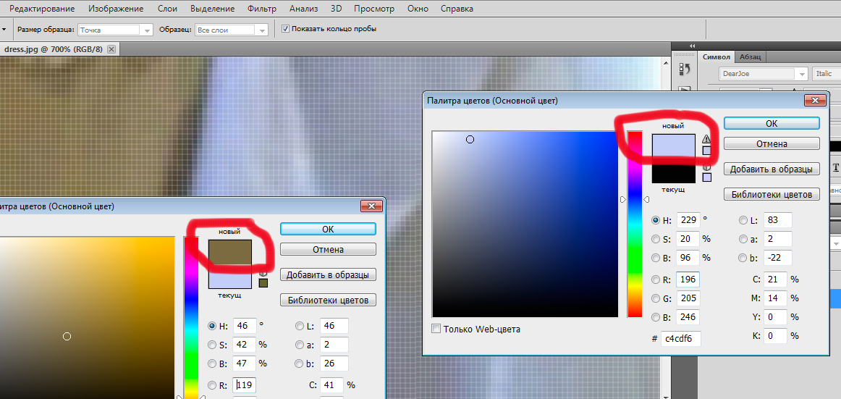Select the G radio button in blue picker
Image resolution: width=841 pixels, height=399 pixels.
tap(656, 298)
